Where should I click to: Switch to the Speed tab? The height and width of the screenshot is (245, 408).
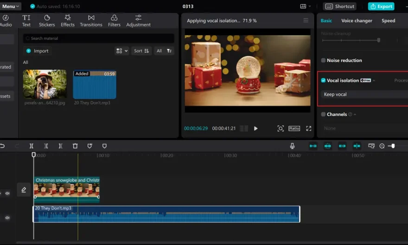(x=388, y=20)
